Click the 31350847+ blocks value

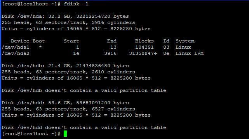tap(143, 53)
